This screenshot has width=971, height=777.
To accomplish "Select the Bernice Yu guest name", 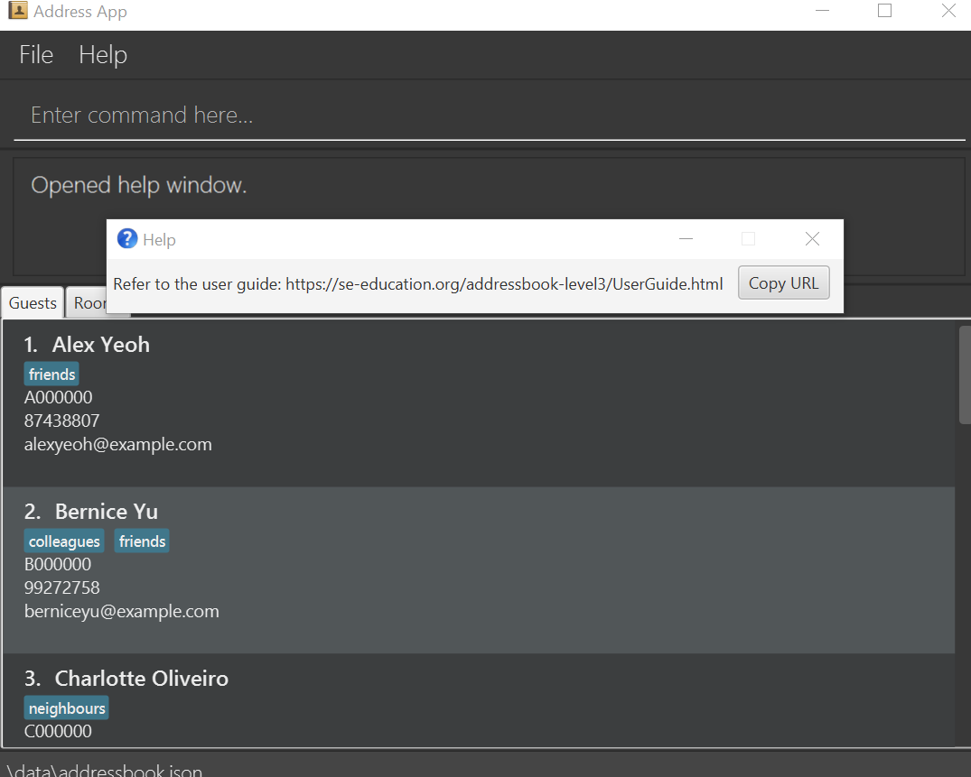I will [107, 512].
